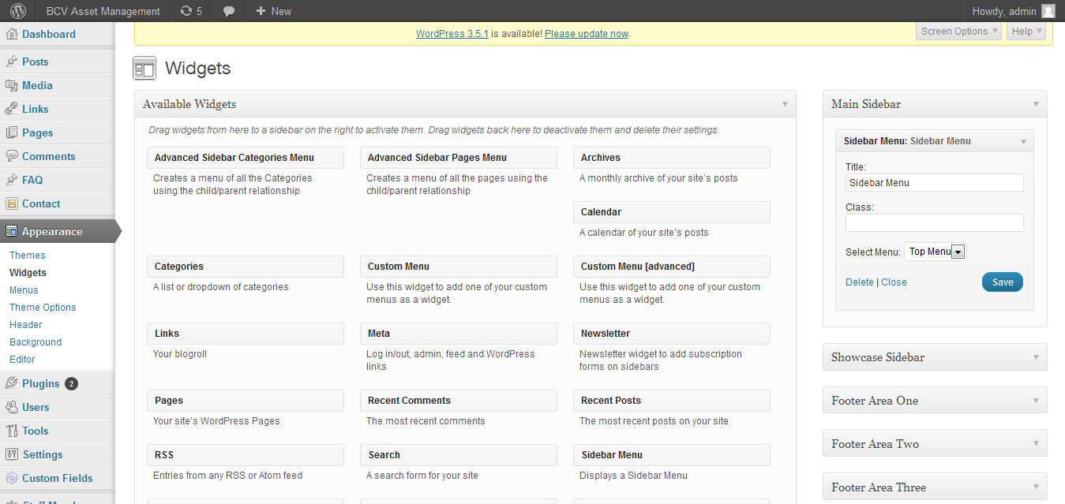The height and width of the screenshot is (504, 1065).
Task: Open Editor submenu item
Action: [22, 360]
